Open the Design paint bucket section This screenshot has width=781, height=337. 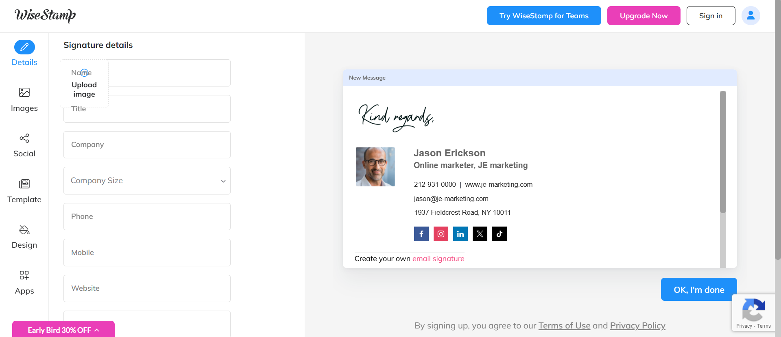click(x=24, y=230)
